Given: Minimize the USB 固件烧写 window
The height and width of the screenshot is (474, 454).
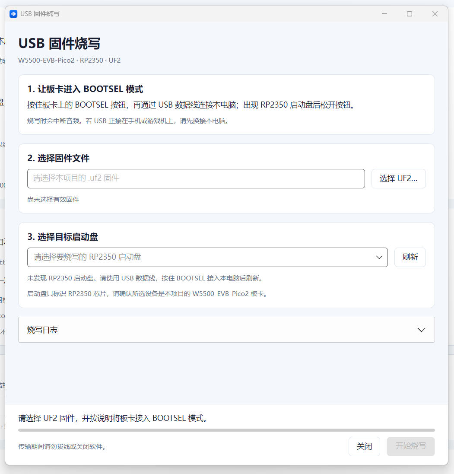Looking at the screenshot, I should point(384,14).
